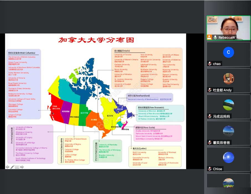Click "University of Montreal" text
The height and width of the screenshot is (194, 251).
pyautogui.click(x=167, y=152)
